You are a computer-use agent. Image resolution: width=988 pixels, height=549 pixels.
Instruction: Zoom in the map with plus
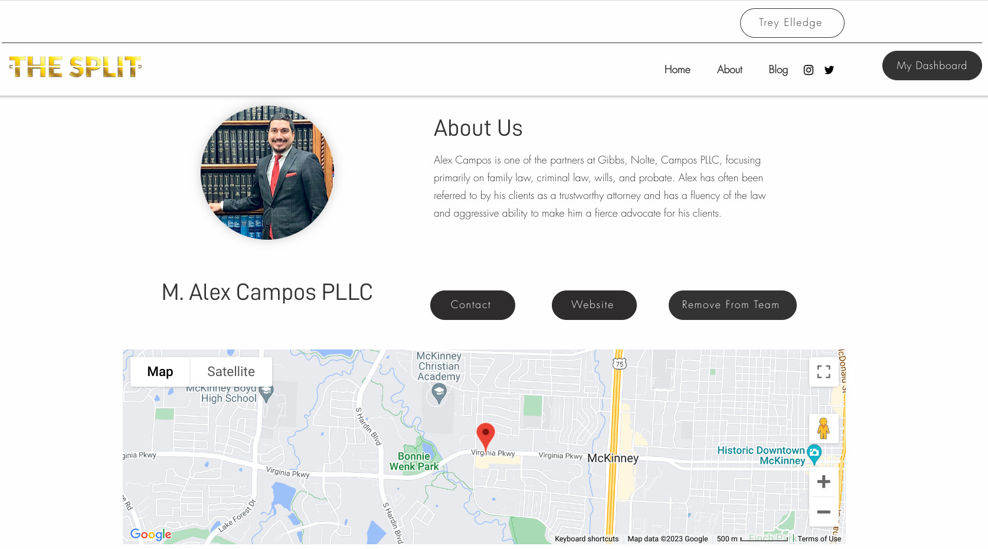click(824, 482)
